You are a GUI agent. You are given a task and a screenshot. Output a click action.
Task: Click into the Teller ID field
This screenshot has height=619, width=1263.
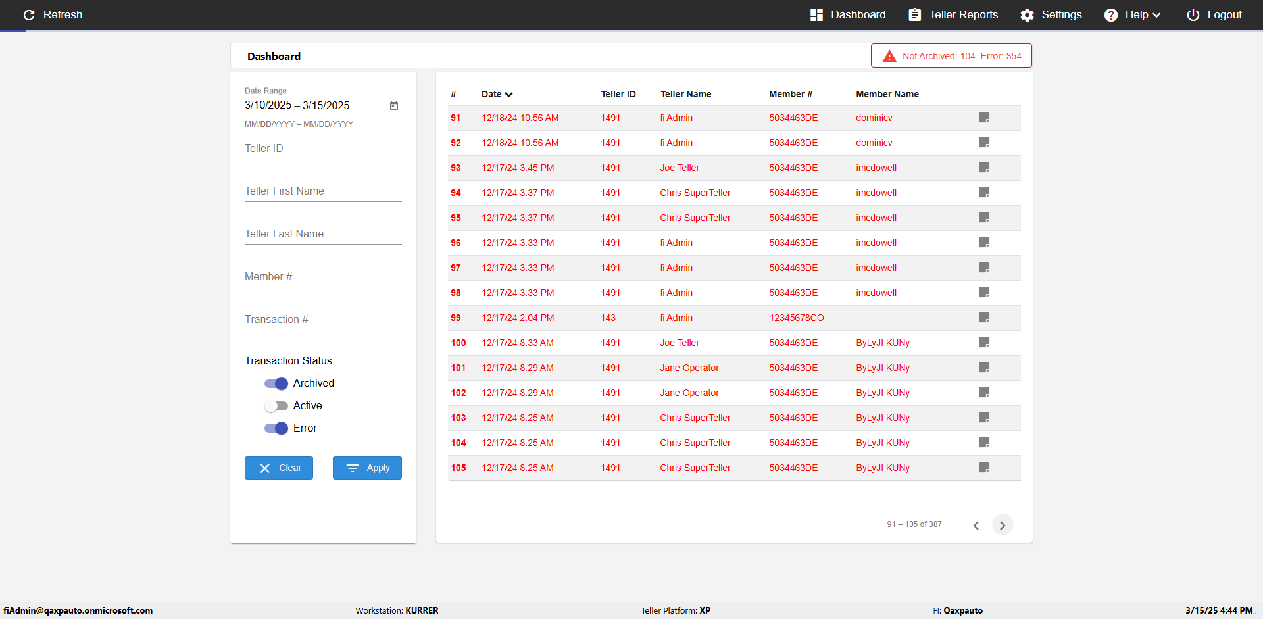coord(323,149)
